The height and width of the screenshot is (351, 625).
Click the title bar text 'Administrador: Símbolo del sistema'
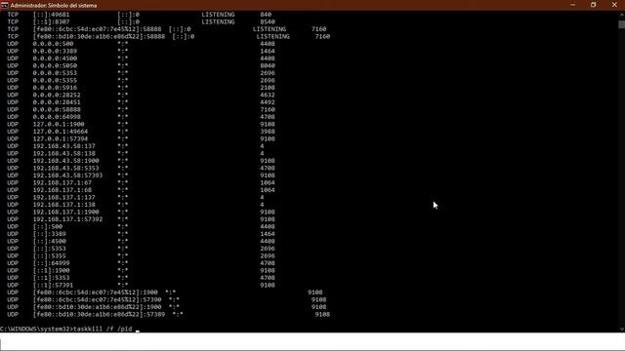coord(54,6)
